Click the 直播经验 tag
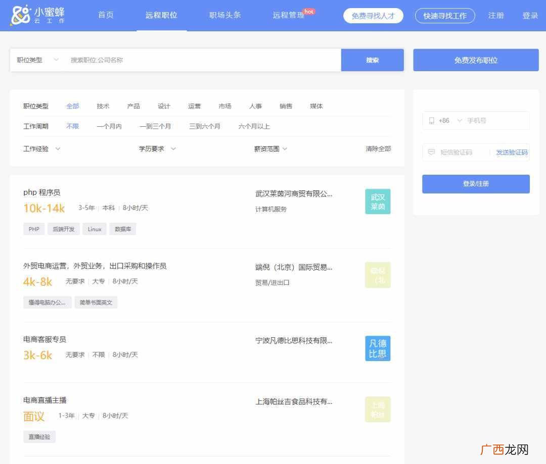The height and width of the screenshot is (464, 546). tap(39, 437)
